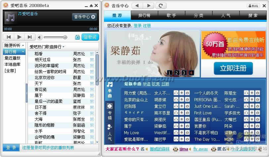Screen dimensions: 269x157
Task: Click the 立即注册 button
Action: click(x=233, y=68)
